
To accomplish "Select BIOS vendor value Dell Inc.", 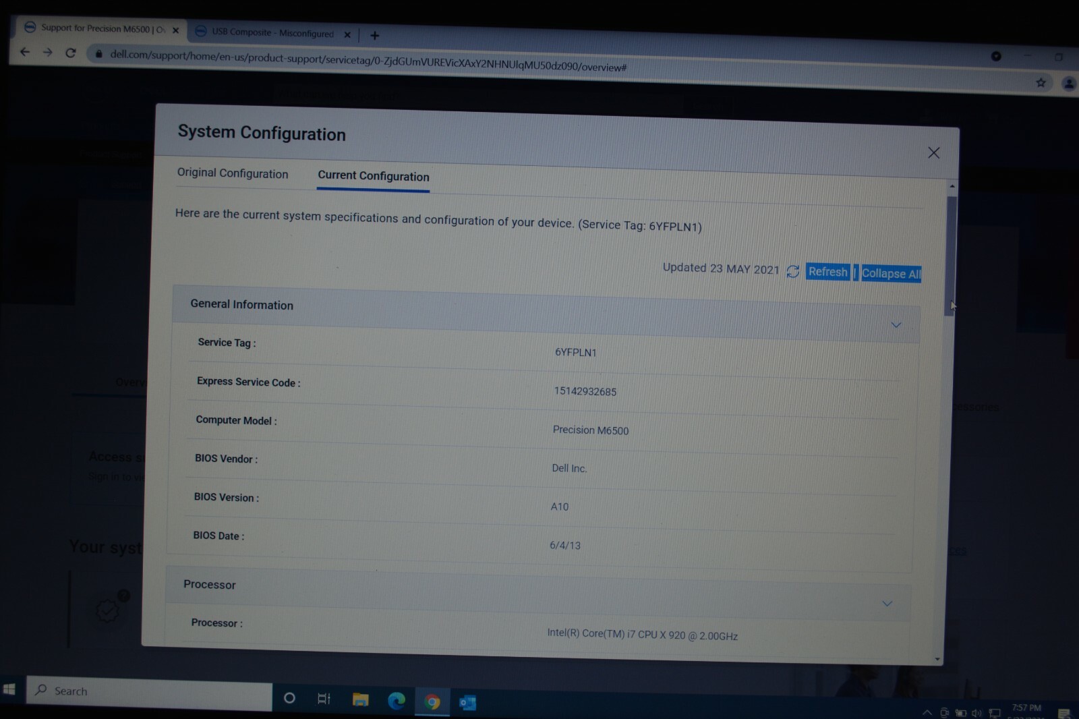I will pos(569,468).
